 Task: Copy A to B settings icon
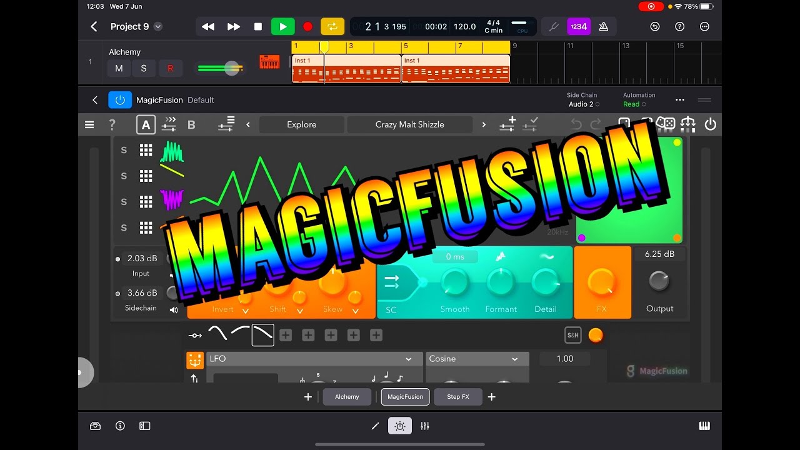pyautogui.click(x=169, y=124)
